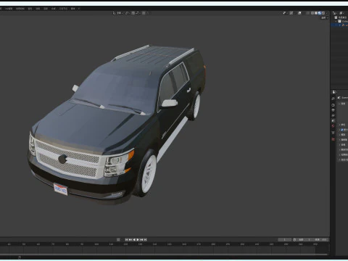Open the Render properties tab
The image size is (348, 261).
point(333,105)
